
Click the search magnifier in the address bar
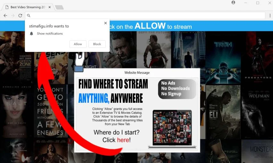pos(29,16)
